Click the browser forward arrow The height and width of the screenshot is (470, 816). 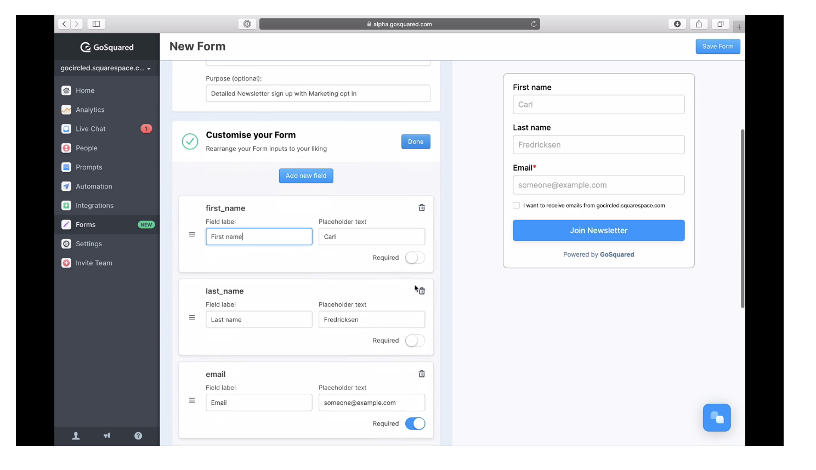click(77, 24)
